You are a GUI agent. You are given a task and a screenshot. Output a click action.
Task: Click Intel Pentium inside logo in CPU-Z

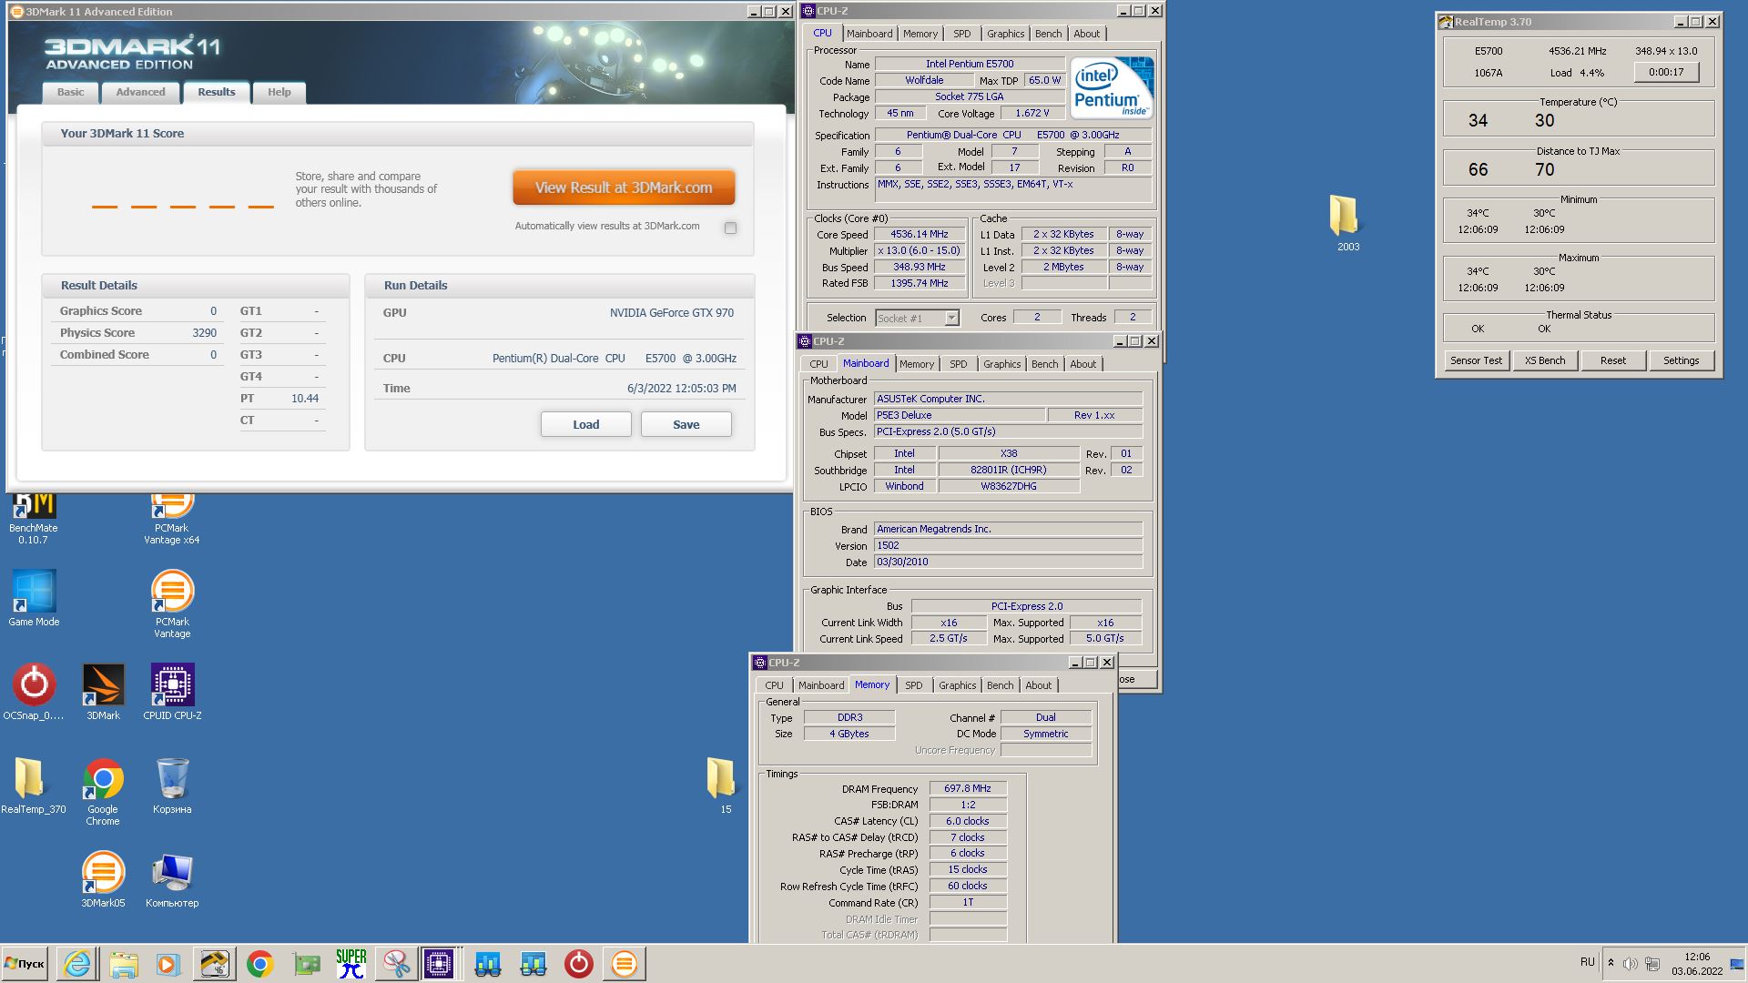tap(1112, 87)
